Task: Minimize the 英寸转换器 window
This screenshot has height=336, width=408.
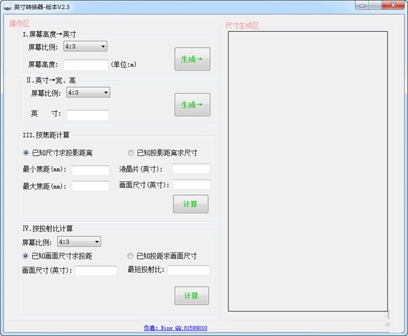Action: pos(362,5)
